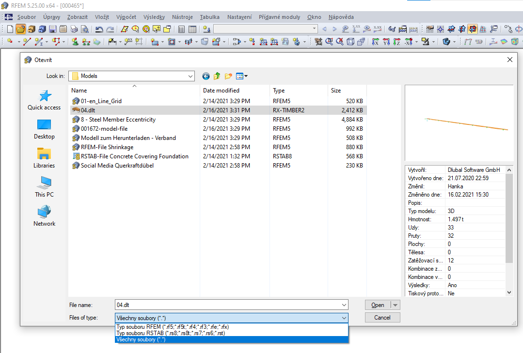Cancel the Open dialog

(x=382, y=318)
